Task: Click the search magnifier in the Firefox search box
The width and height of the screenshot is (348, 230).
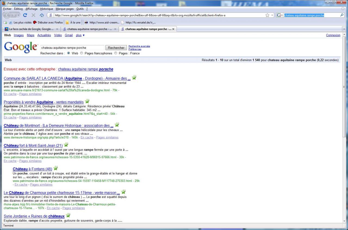Action: (342, 15)
